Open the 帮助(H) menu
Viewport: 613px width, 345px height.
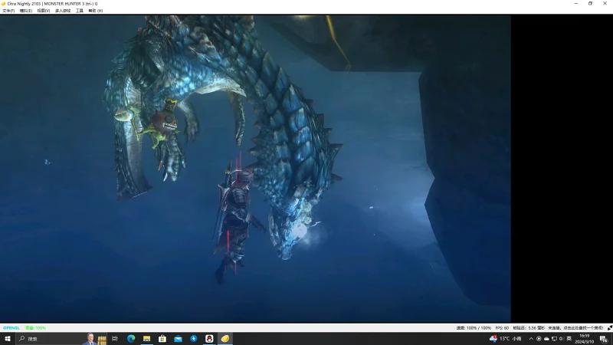pos(95,11)
